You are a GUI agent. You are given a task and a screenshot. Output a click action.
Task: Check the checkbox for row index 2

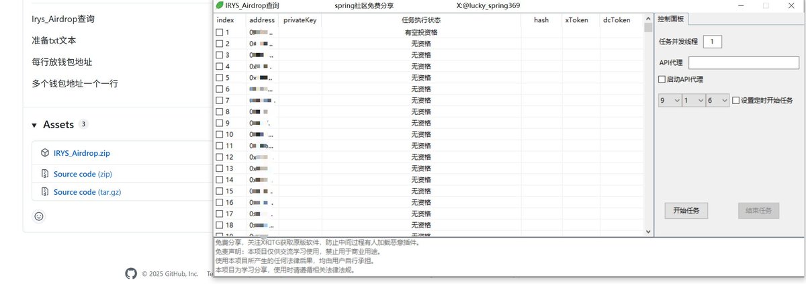pyautogui.click(x=219, y=44)
